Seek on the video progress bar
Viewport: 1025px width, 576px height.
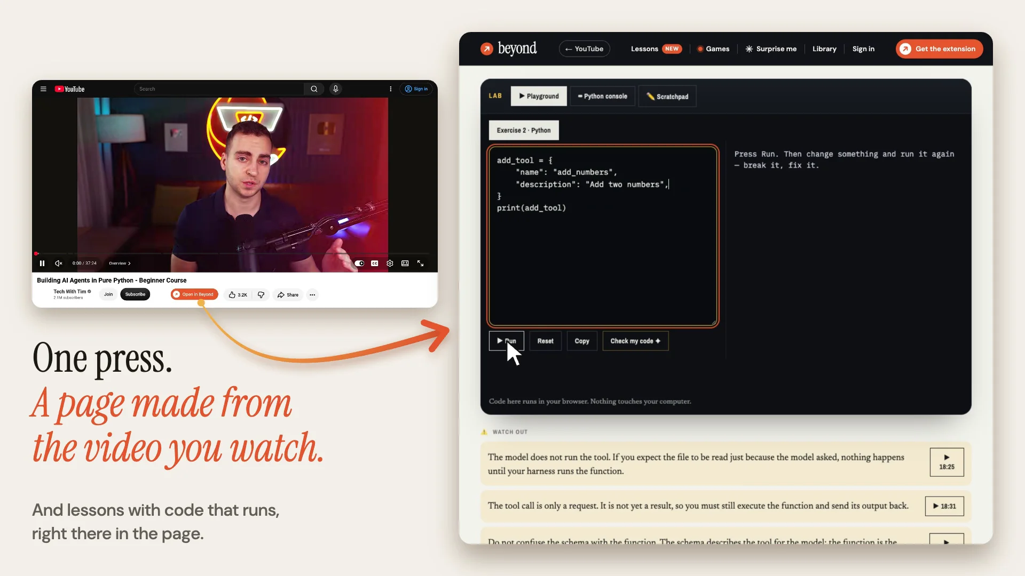(233, 254)
